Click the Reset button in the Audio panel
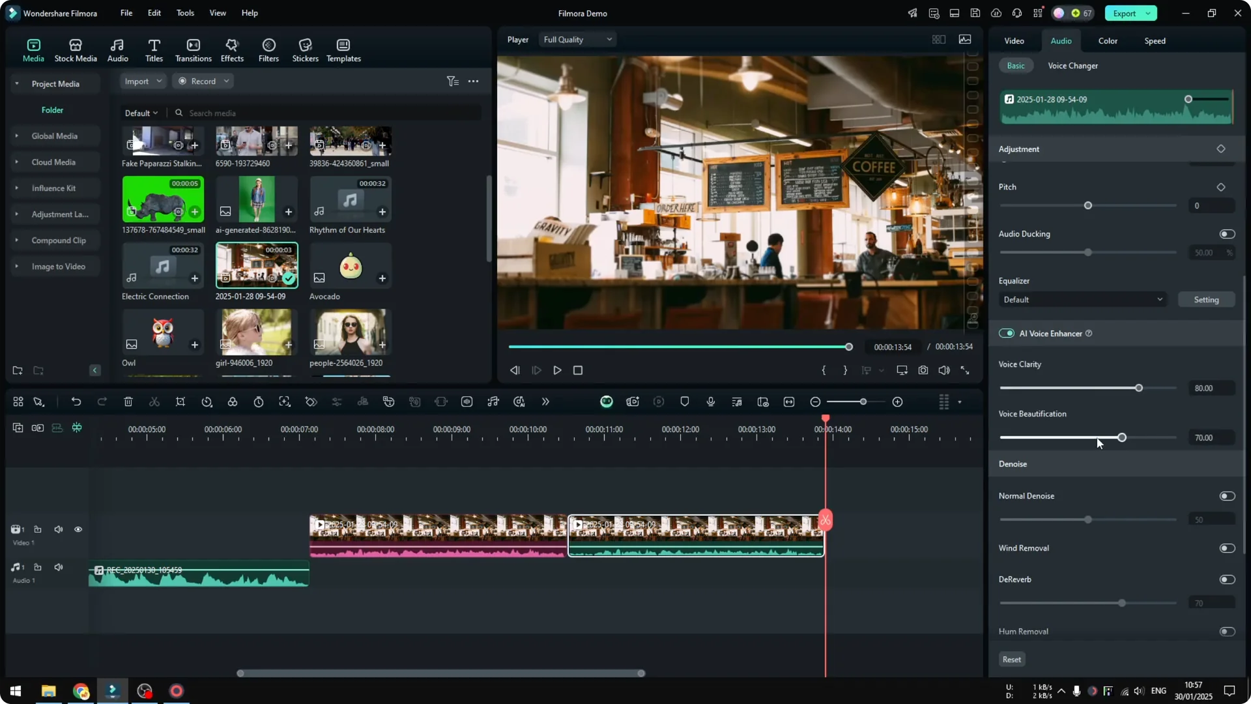This screenshot has width=1251, height=704. [1012, 659]
